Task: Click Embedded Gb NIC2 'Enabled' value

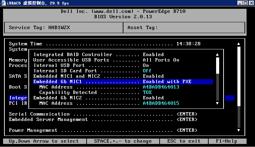Action: tap(153, 98)
